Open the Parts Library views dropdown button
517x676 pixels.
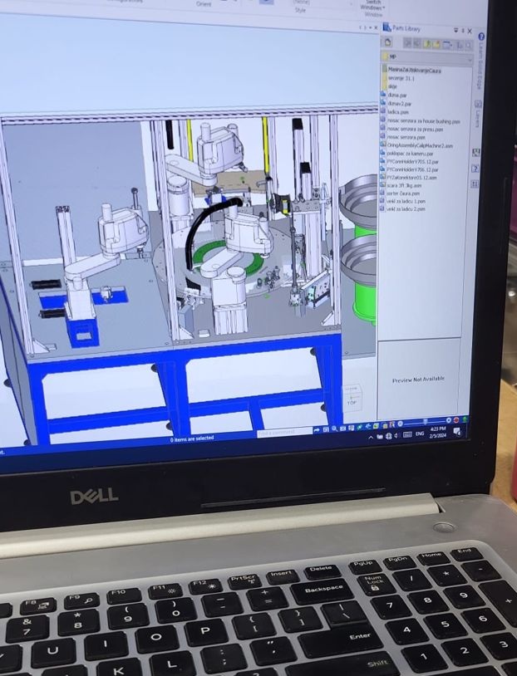click(x=448, y=44)
